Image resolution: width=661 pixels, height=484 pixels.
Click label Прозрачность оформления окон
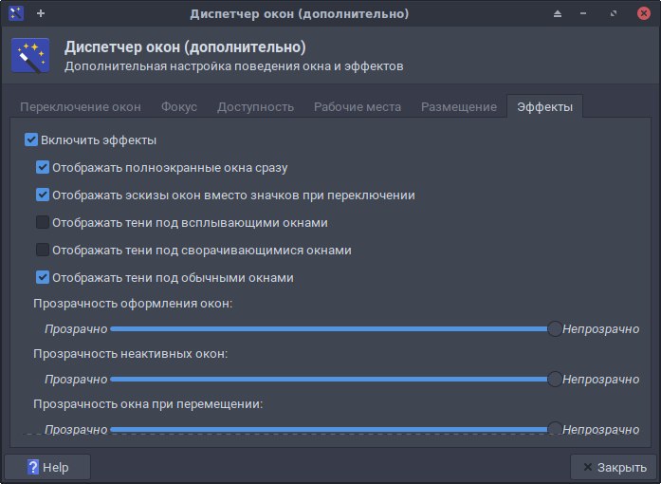pyautogui.click(x=133, y=304)
